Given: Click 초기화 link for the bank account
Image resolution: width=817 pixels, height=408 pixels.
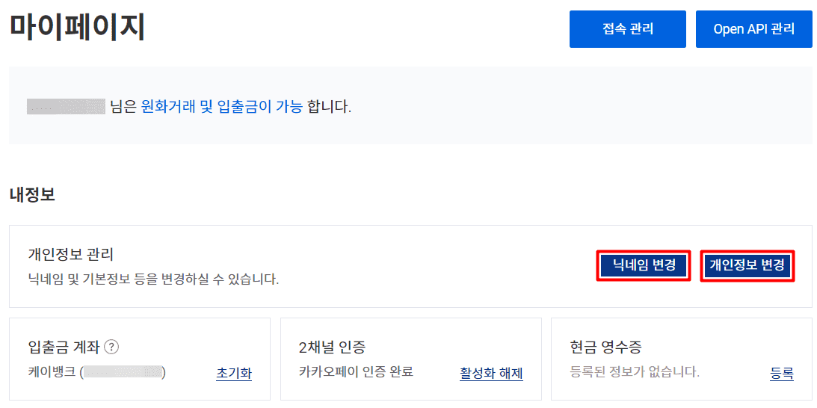Looking at the screenshot, I should (x=234, y=374).
